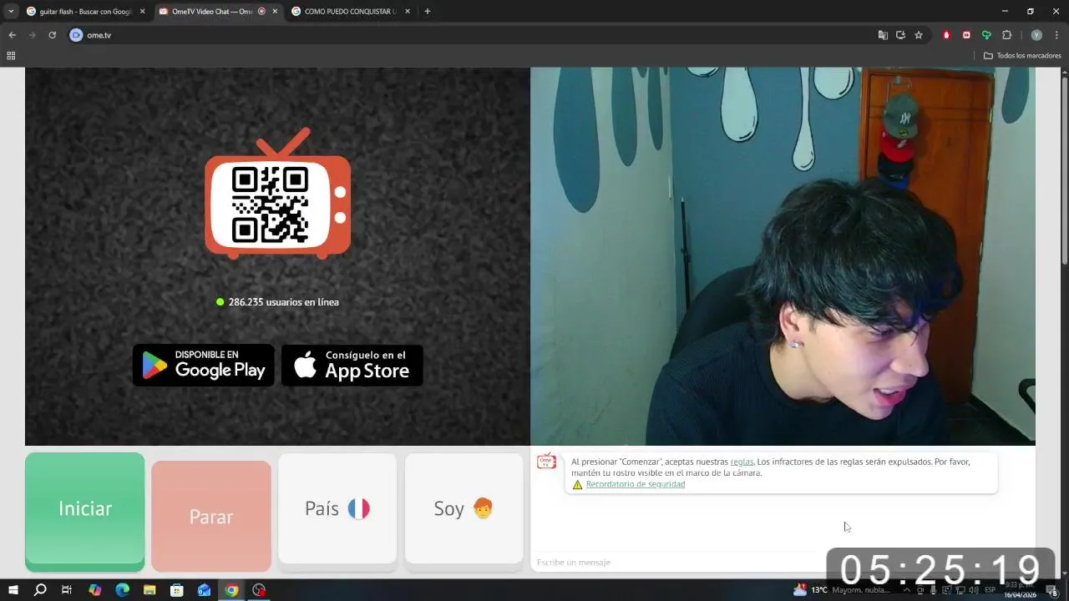The height and width of the screenshot is (601, 1069).
Task: Close the guitar flash tab
Action: pos(142,12)
